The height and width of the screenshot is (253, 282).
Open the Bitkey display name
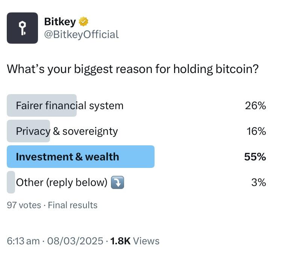pos(60,22)
